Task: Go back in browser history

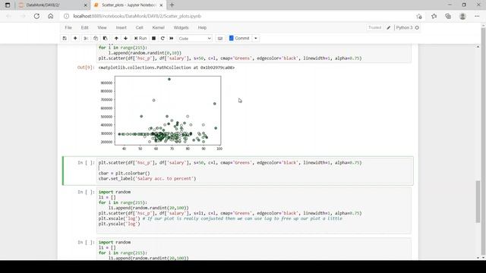Action: 8,16
